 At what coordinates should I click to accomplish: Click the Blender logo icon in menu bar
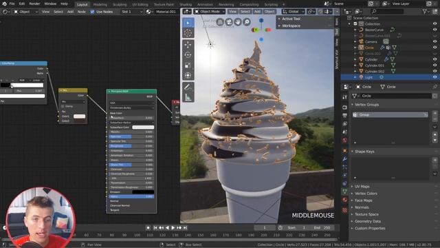(x=5, y=4)
